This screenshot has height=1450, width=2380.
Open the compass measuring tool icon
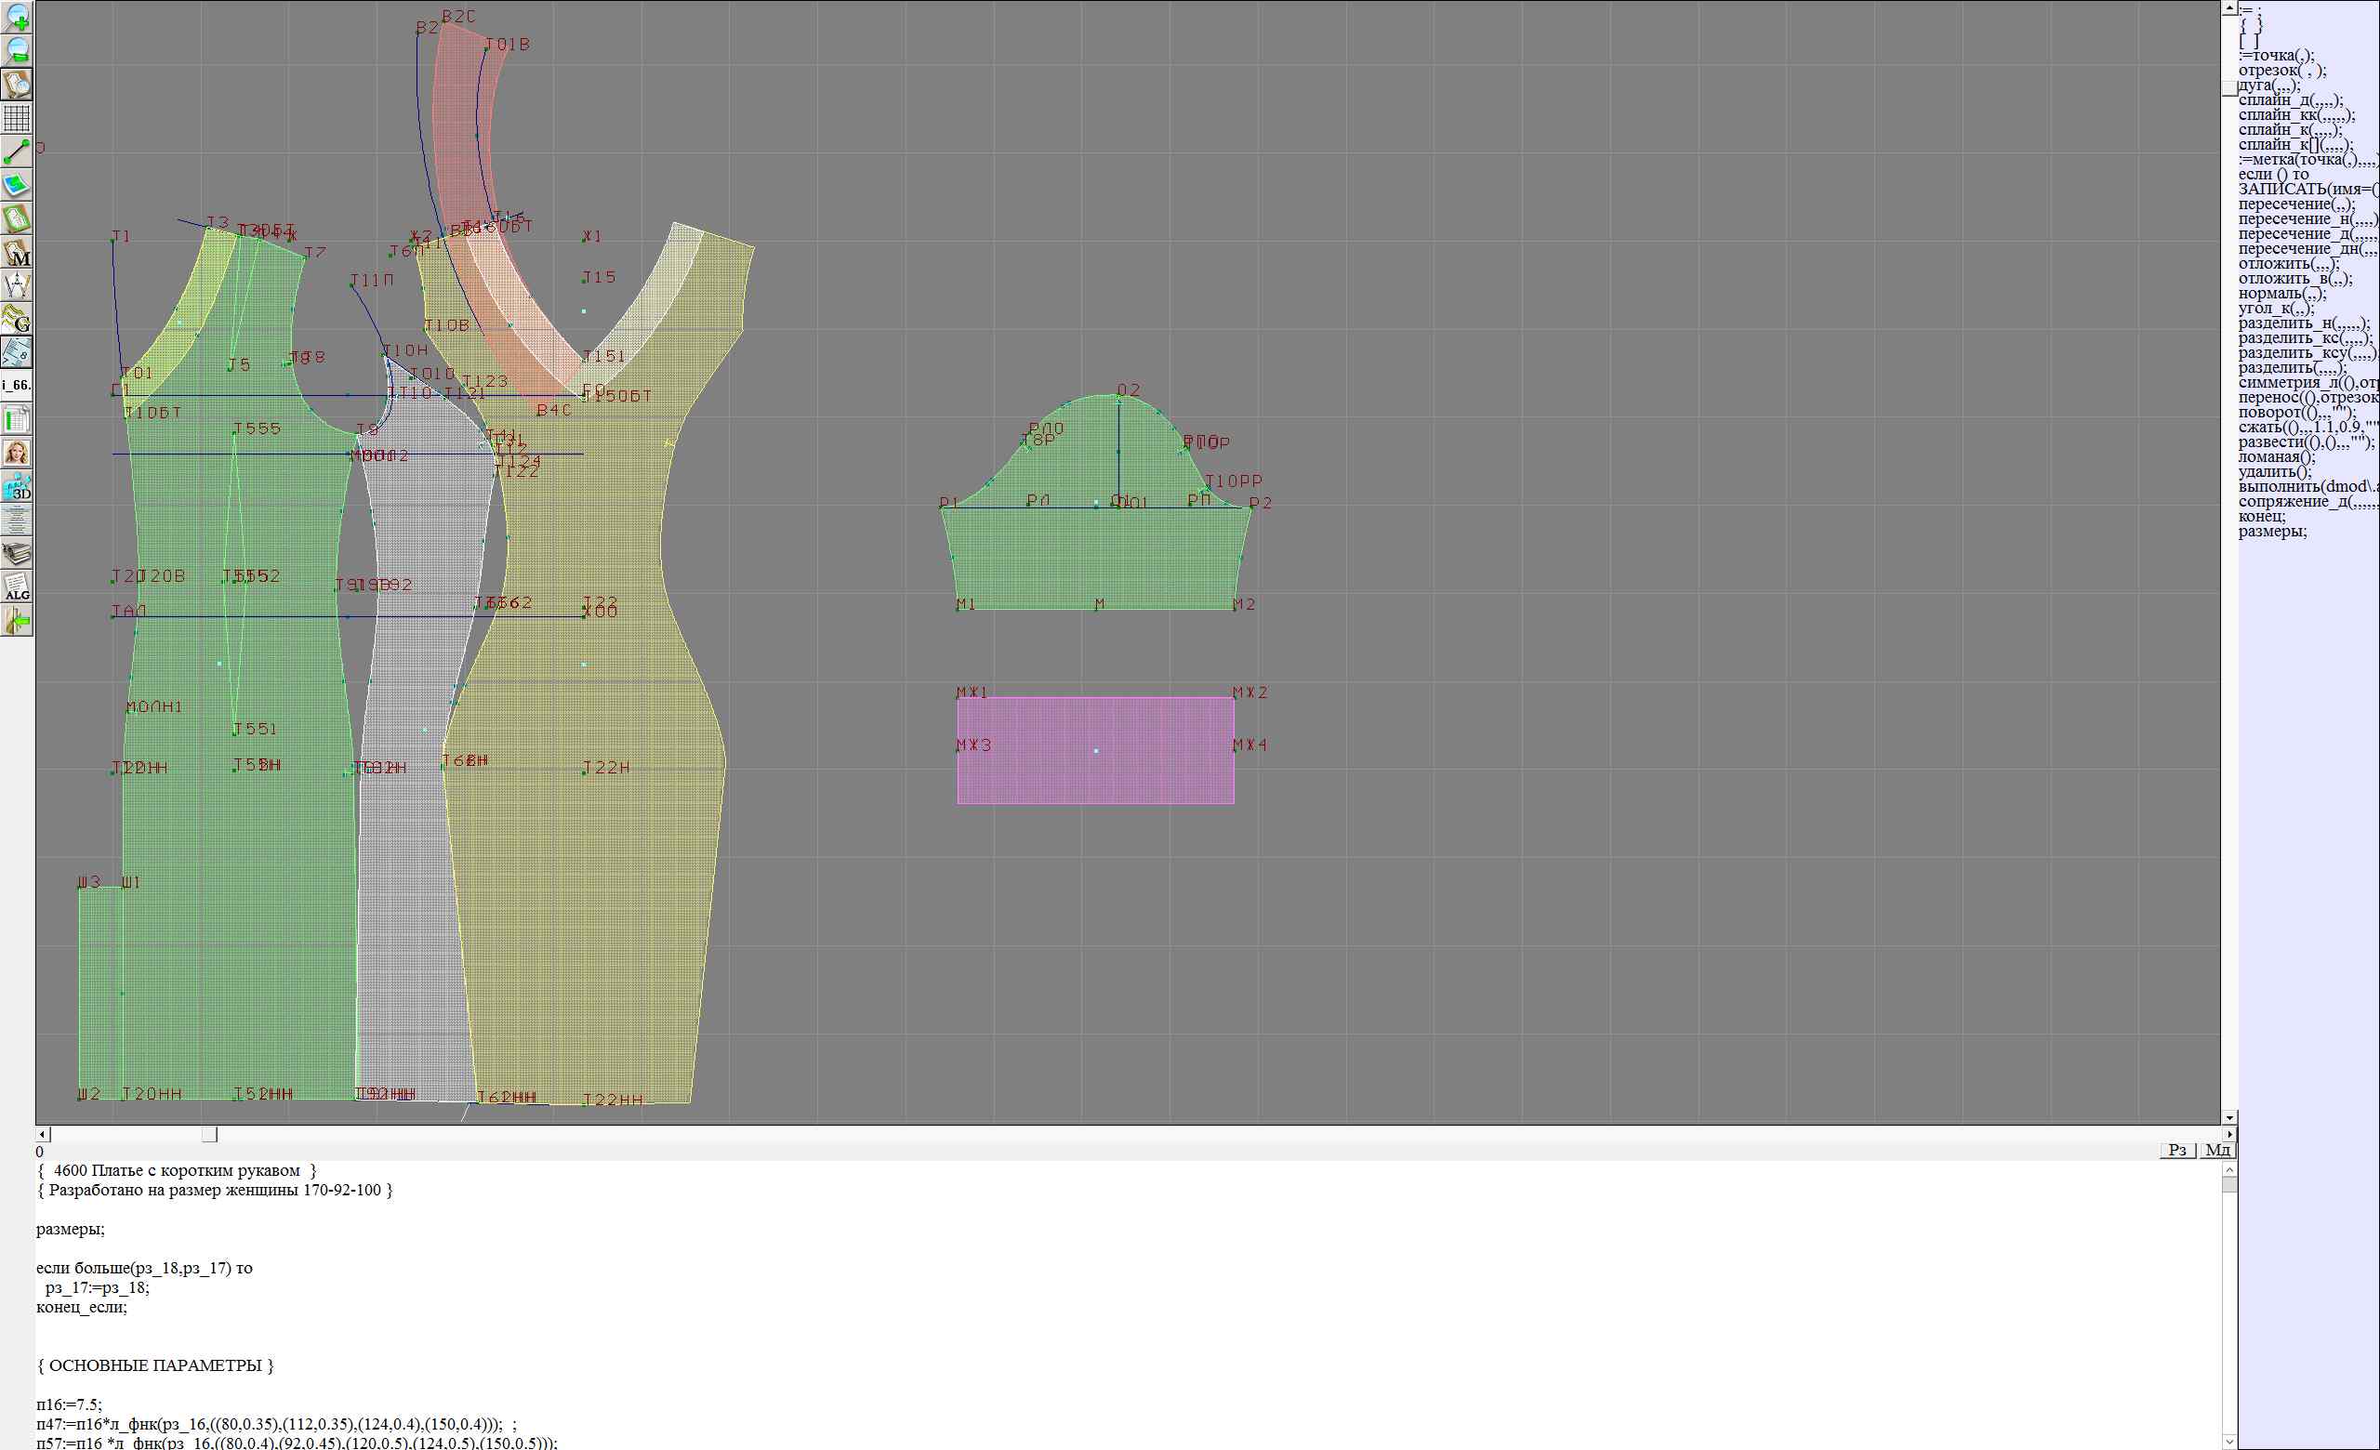[x=17, y=285]
